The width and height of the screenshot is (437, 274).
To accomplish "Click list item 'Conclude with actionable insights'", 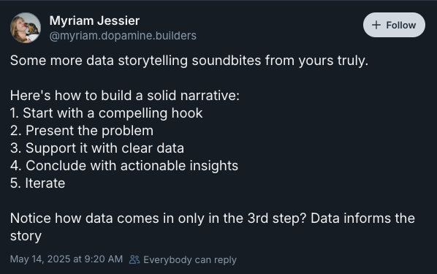I will point(124,166).
